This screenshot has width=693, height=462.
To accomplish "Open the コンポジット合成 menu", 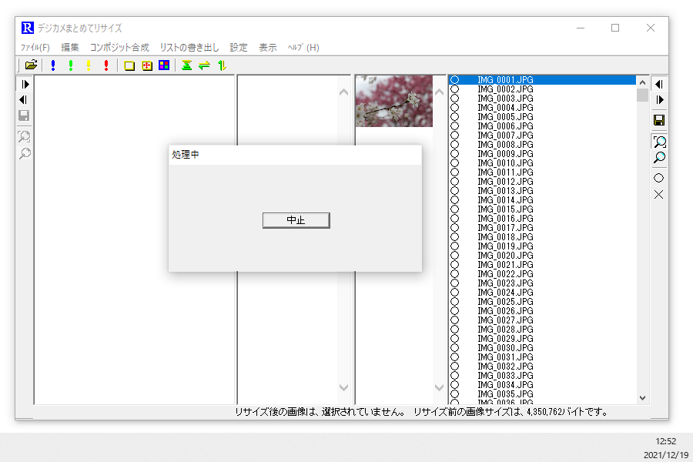I will point(119,47).
